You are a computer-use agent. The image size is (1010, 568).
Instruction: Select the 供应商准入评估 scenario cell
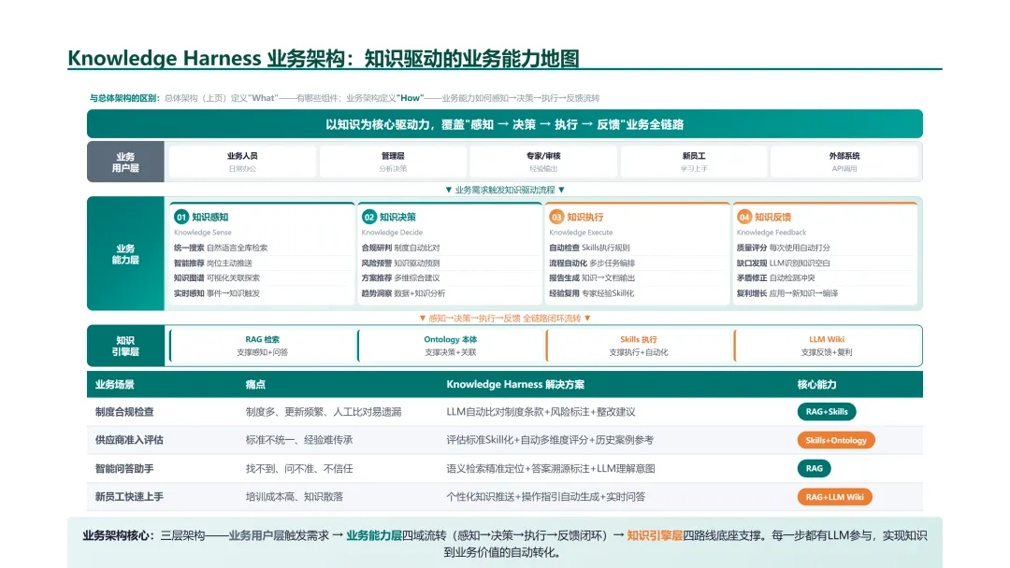pos(129,440)
